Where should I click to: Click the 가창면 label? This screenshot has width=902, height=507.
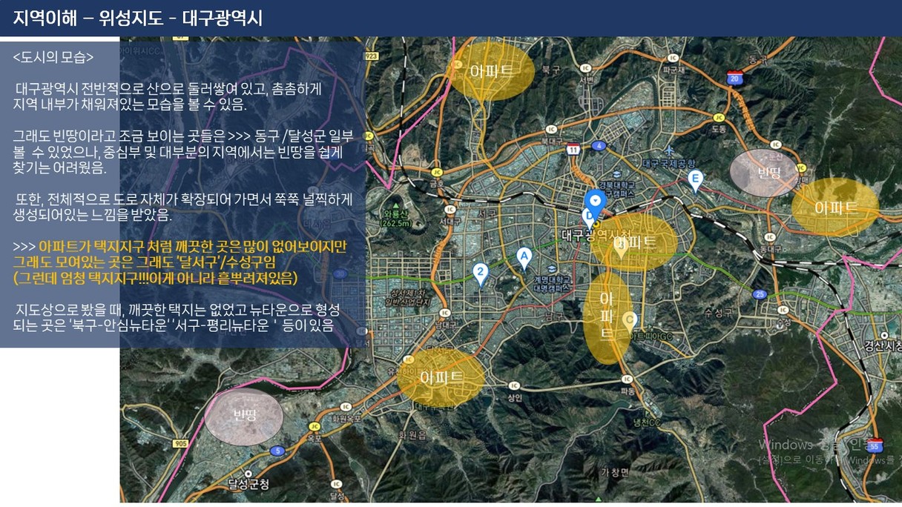[615, 472]
